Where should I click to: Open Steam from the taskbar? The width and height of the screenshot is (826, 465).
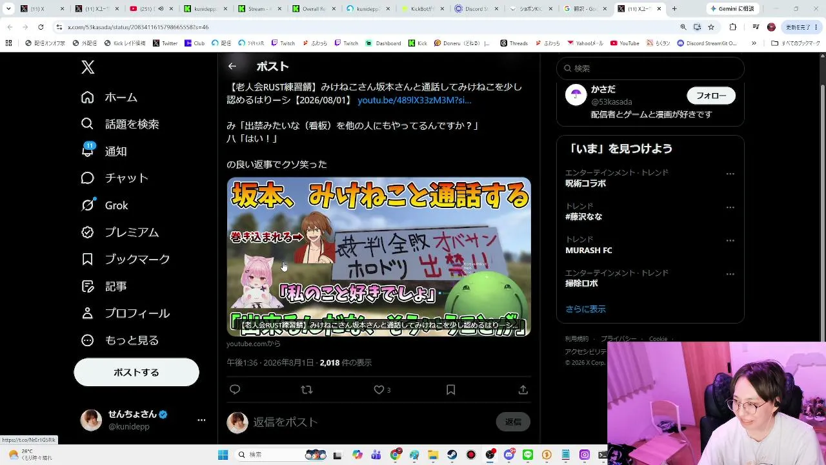point(452,455)
